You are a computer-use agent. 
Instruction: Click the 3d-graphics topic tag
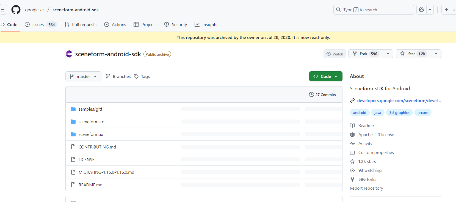tap(399, 113)
